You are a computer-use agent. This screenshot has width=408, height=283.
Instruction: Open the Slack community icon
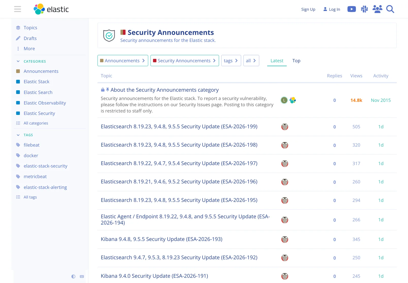coord(364,9)
